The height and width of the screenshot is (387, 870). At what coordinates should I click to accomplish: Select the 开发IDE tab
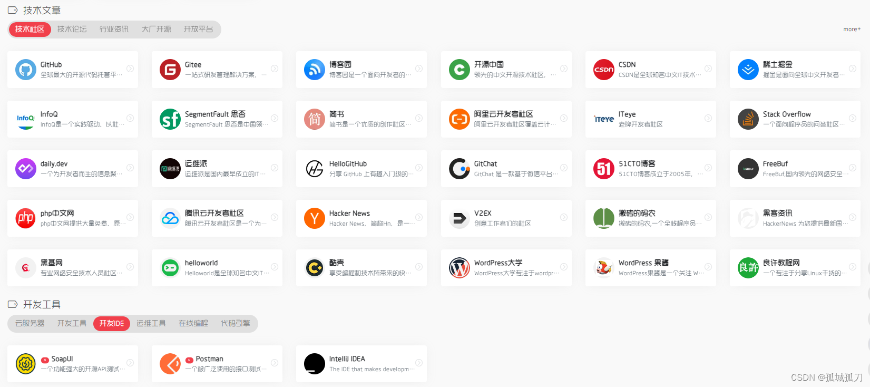click(x=112, y=324)
